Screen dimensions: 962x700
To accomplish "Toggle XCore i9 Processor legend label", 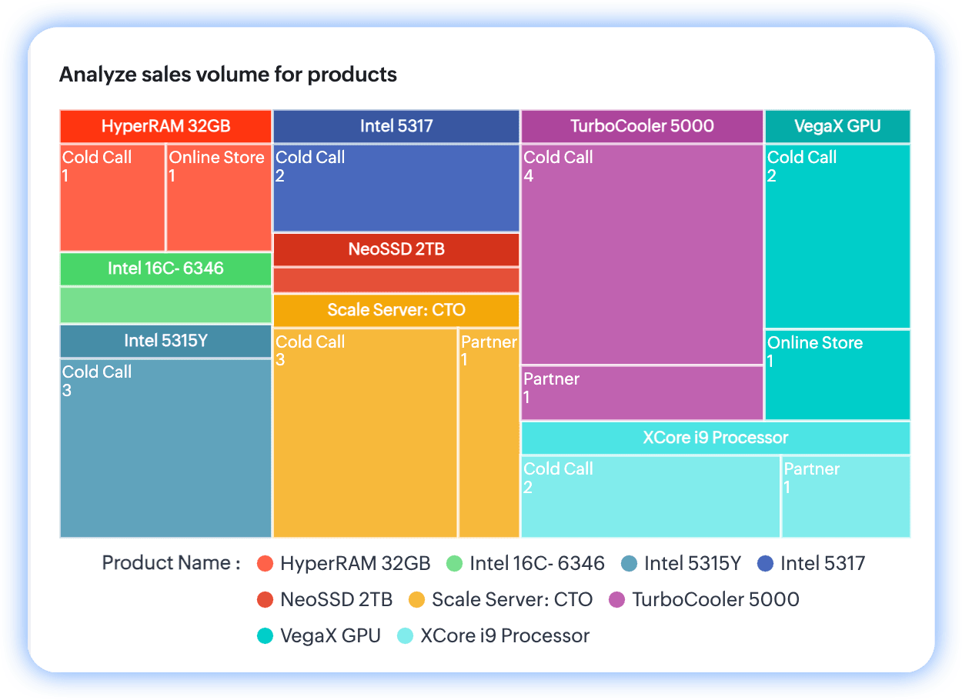I will 505,636.
